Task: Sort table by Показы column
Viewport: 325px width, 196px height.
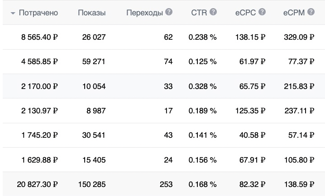Action: tap(92, 13)
